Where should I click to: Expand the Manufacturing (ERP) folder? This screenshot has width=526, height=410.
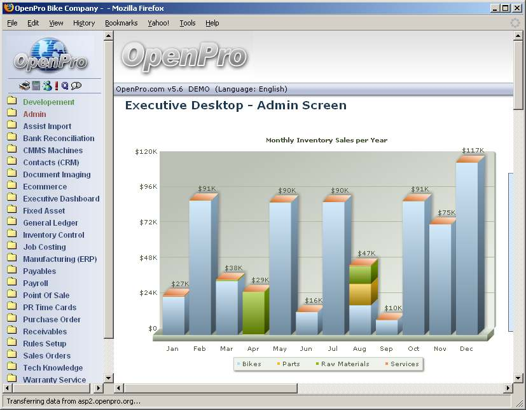coord(11,259)
